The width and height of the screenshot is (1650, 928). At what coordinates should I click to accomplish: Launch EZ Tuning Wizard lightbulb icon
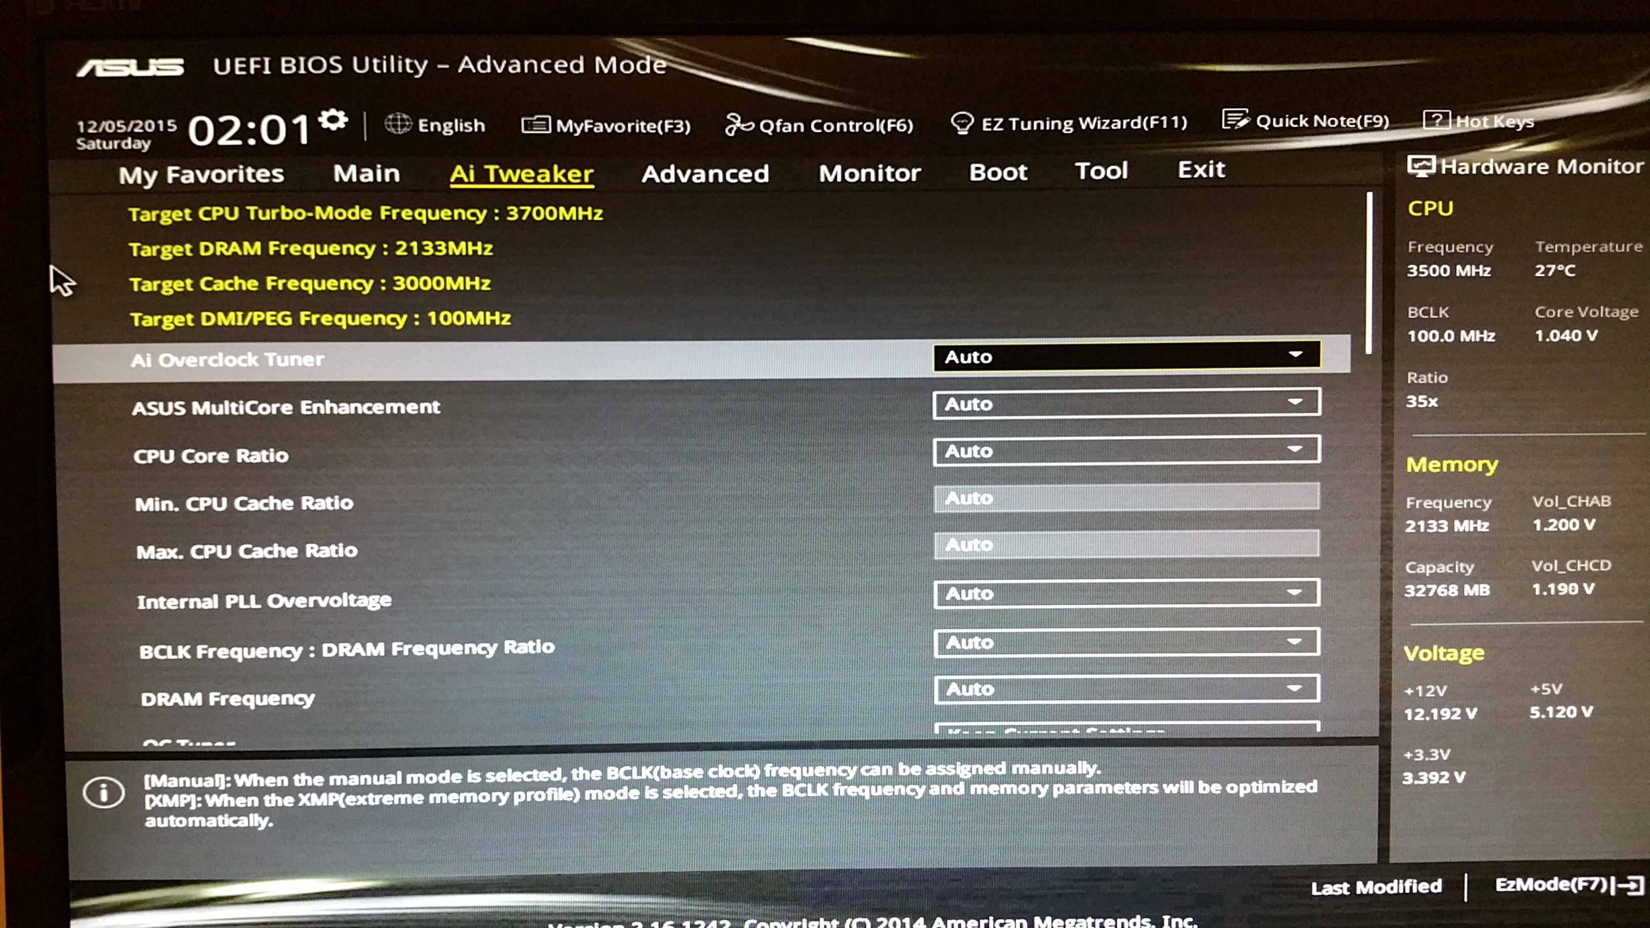tap(961, 122)
